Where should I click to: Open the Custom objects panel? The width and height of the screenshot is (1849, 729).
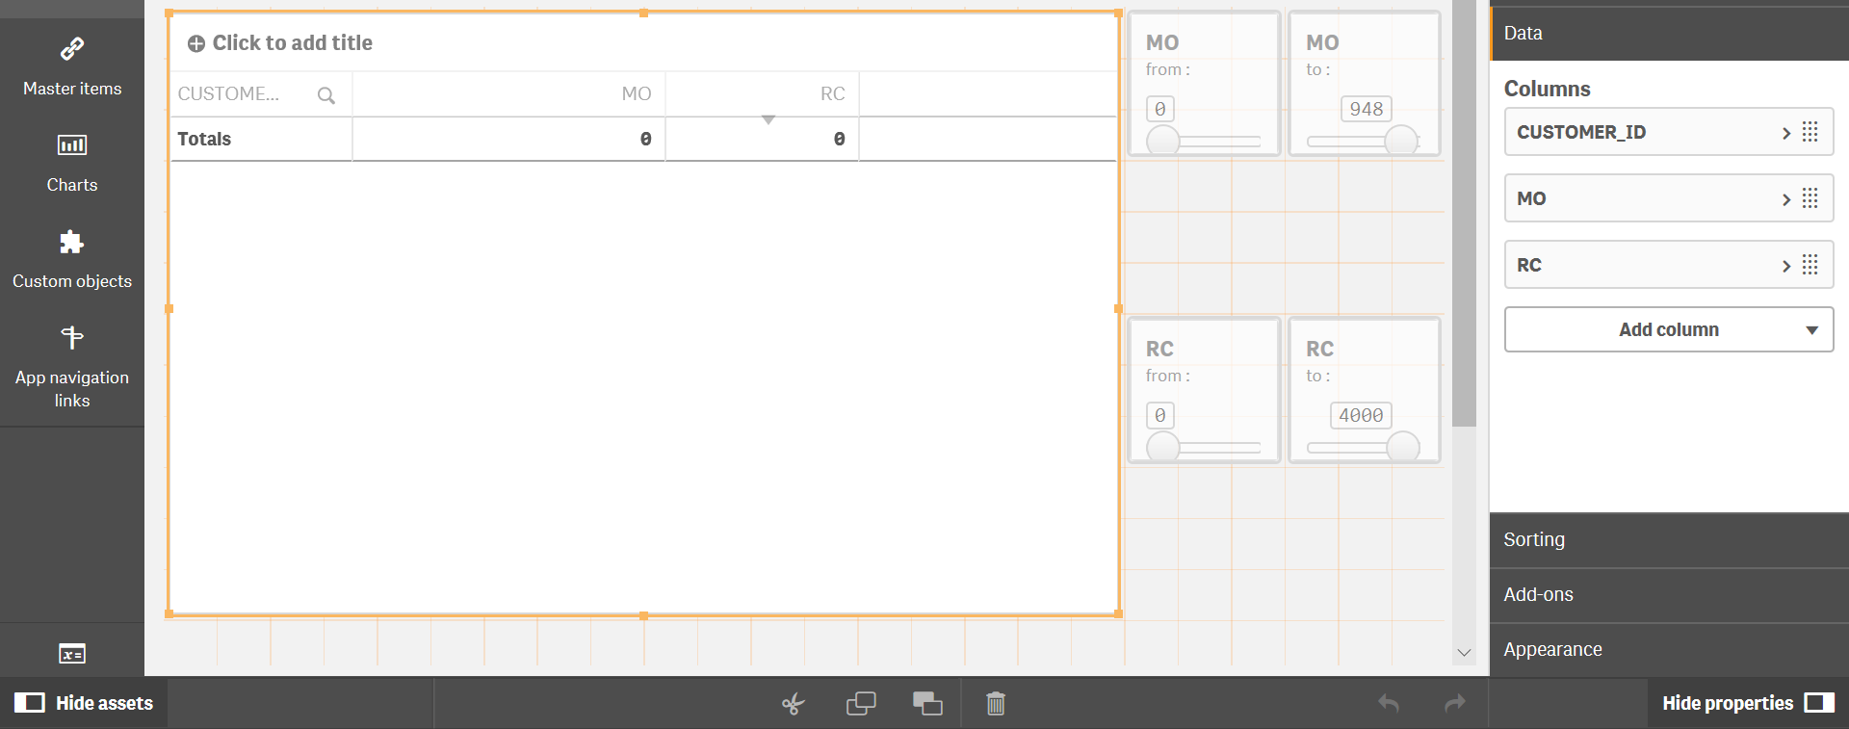point(72,260)
